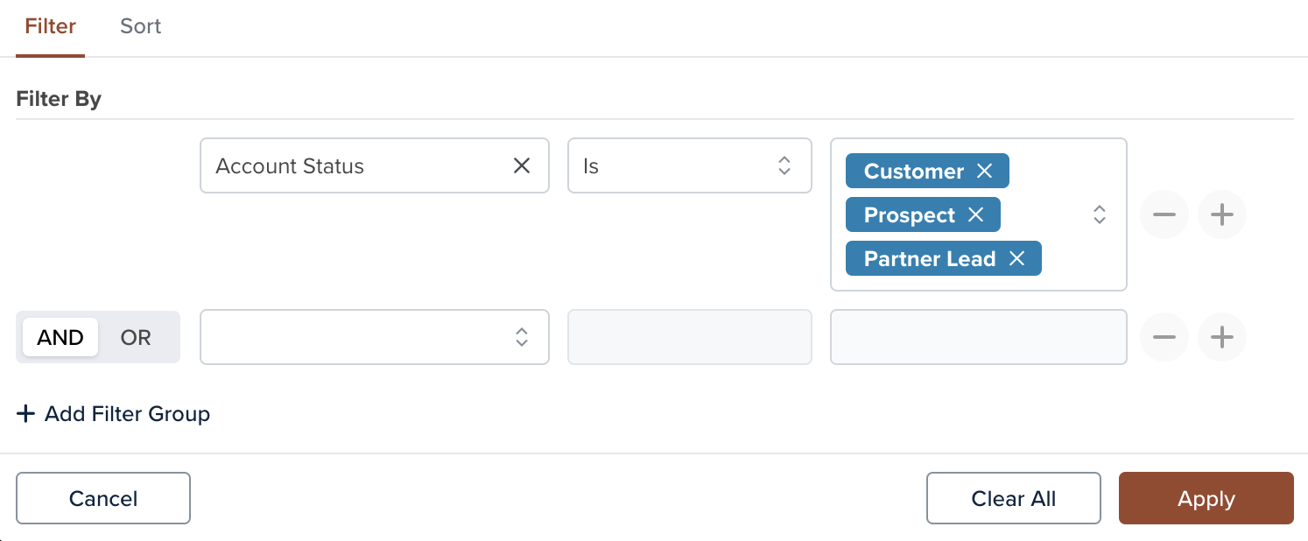
Task: Switch the logic operator to OR
Action: click(x=136, y=337)
